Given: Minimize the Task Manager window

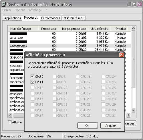Looking at the screenshot, I should click(x=129, y=4).
